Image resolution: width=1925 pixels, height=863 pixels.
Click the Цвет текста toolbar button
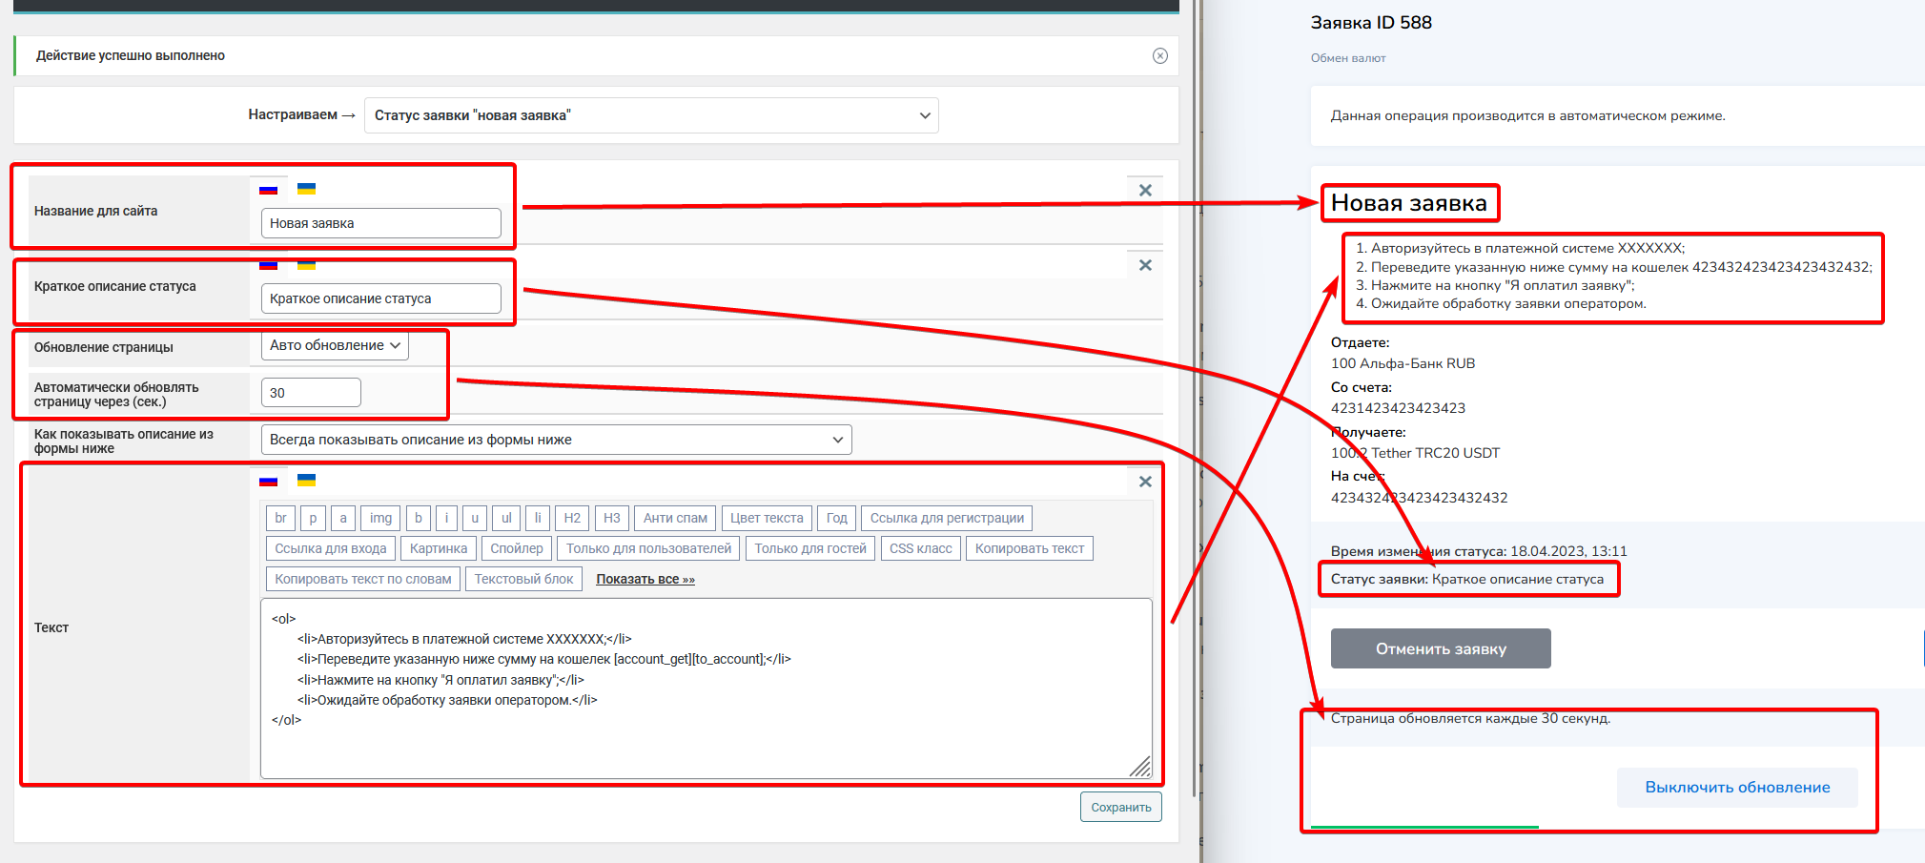point(767,518)
